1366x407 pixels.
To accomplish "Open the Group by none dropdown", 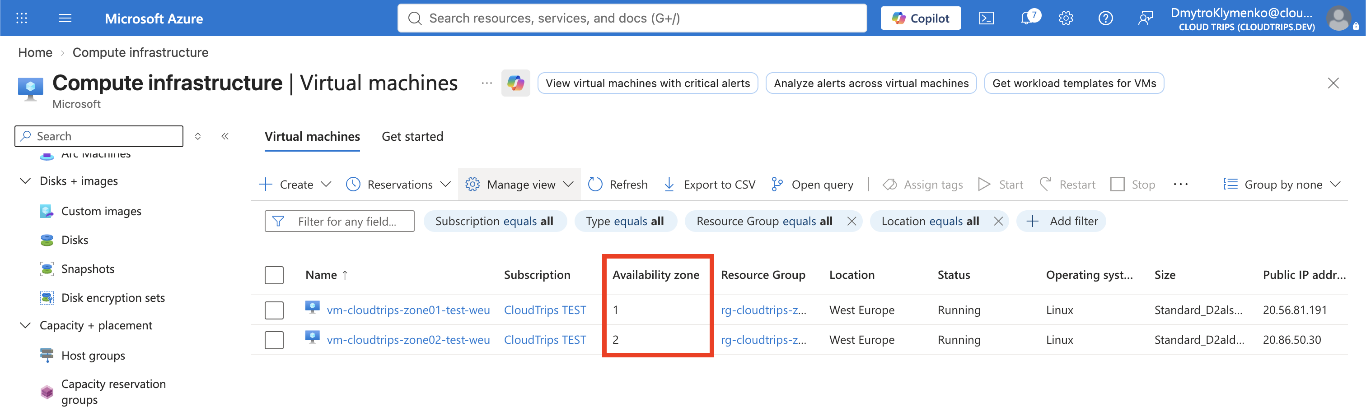I will [x=1282, y=185].
